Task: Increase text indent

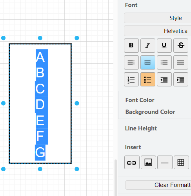Action: [x=181, y=79]
